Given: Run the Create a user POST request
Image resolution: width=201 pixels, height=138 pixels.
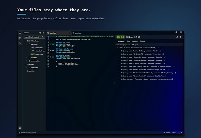Looking at the screenshot, I should [52, 57].
